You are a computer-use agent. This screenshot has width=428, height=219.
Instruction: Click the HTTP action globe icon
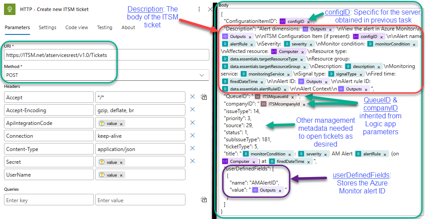[10, 9]
